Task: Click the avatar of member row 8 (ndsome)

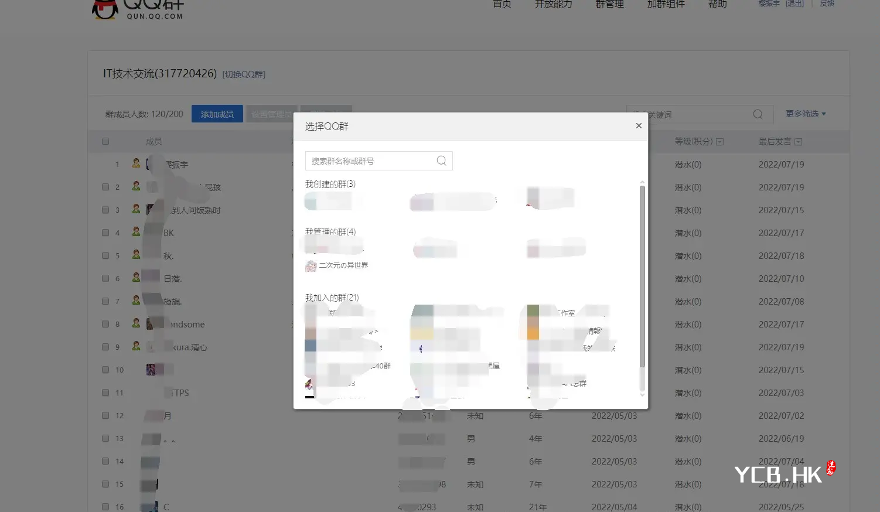Action: pos(152,323)
